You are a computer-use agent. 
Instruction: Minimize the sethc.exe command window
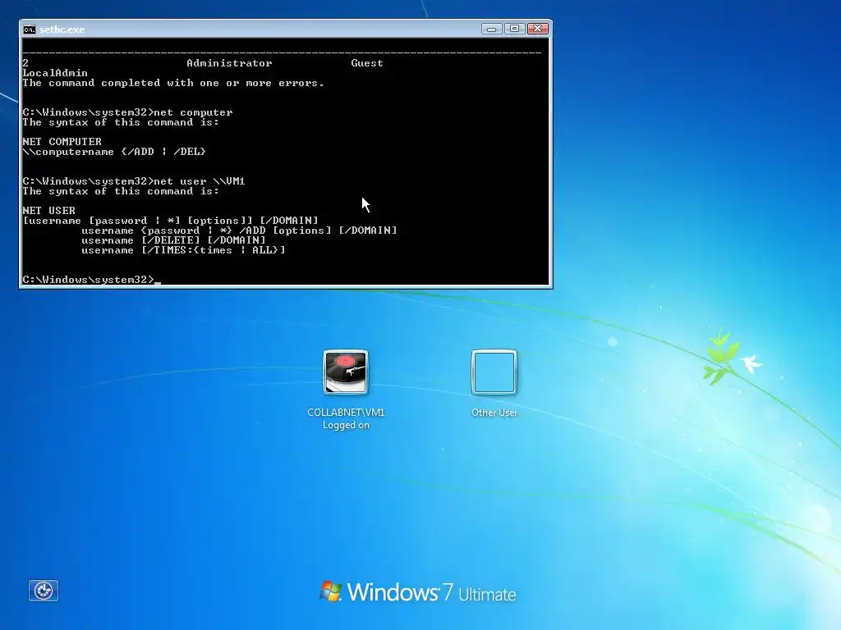[x=491, y=29]
